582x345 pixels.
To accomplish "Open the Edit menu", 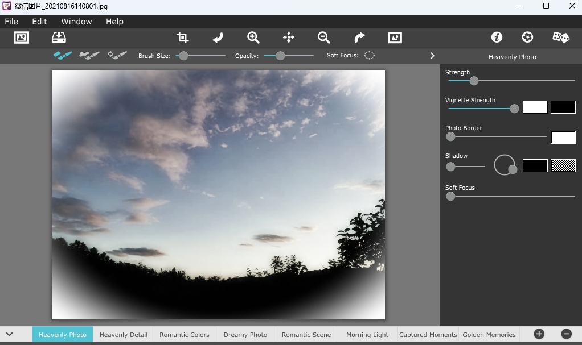I will tap(39, 22).
